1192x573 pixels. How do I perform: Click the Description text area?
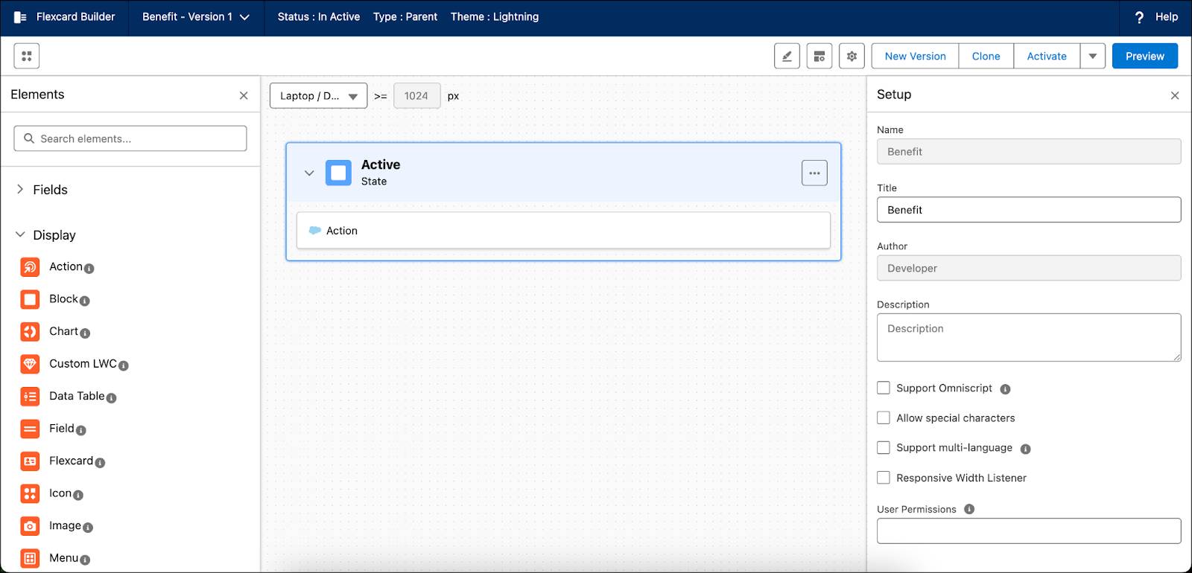[x=1029, y=338]
